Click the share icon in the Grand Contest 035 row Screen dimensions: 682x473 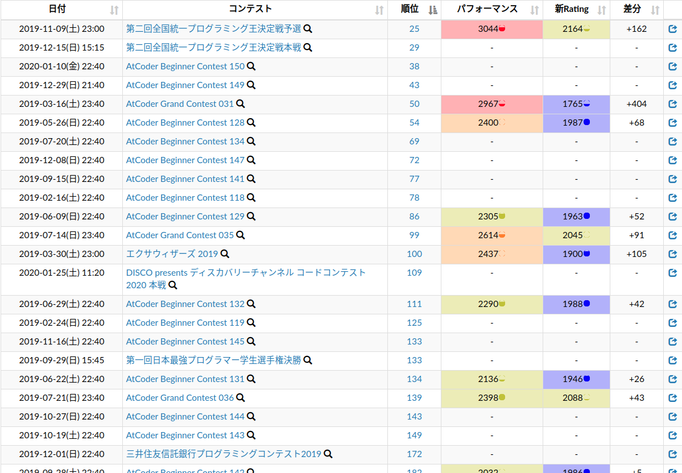pyautogui.click(x=672, y=235)
